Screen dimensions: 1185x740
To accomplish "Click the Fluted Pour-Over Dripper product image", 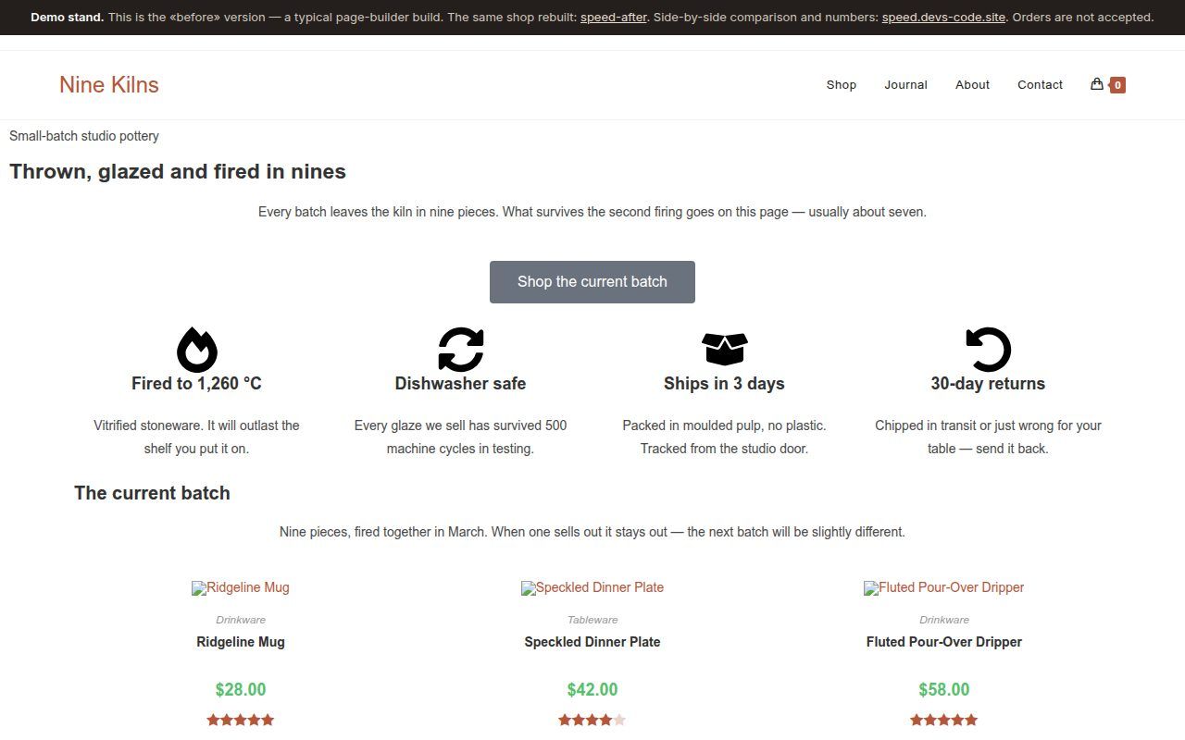I will click(x=944, y=587).
